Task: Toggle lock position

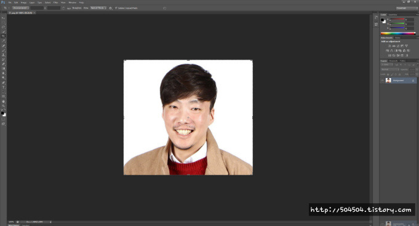Action: pyautogui.click(x=396, y=74)
